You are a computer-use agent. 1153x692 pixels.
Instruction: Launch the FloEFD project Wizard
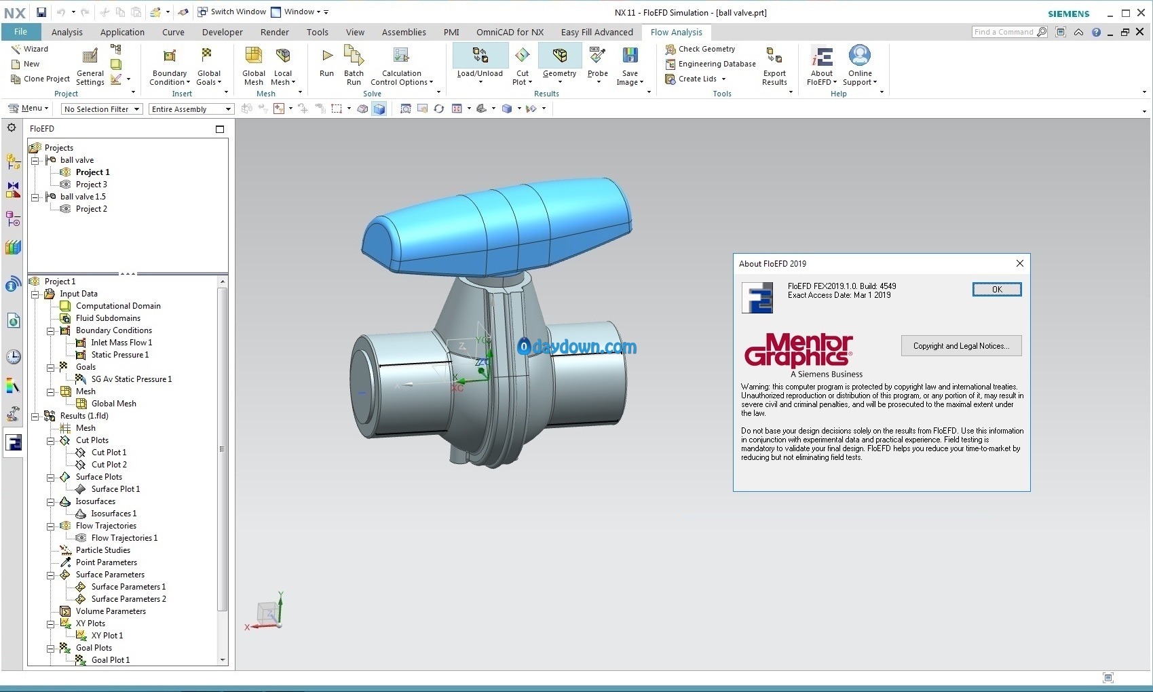pyautogui.click(x=30, y=49)
